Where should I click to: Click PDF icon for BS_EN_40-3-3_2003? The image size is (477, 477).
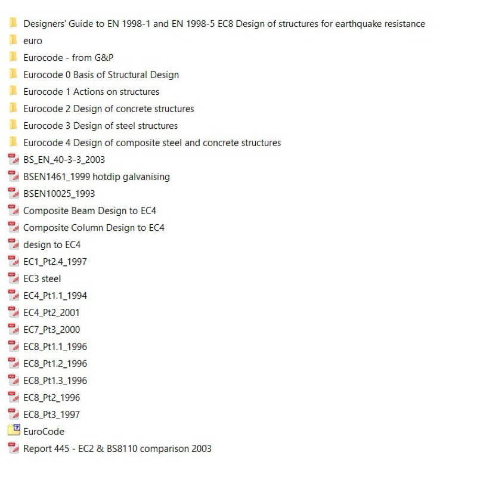(14, 159)
